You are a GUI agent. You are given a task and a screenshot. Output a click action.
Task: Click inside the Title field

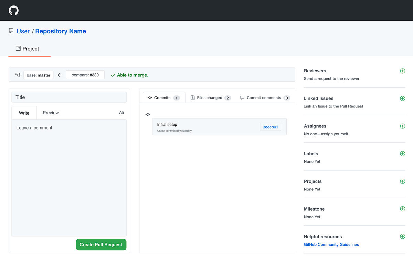[69, 97]
